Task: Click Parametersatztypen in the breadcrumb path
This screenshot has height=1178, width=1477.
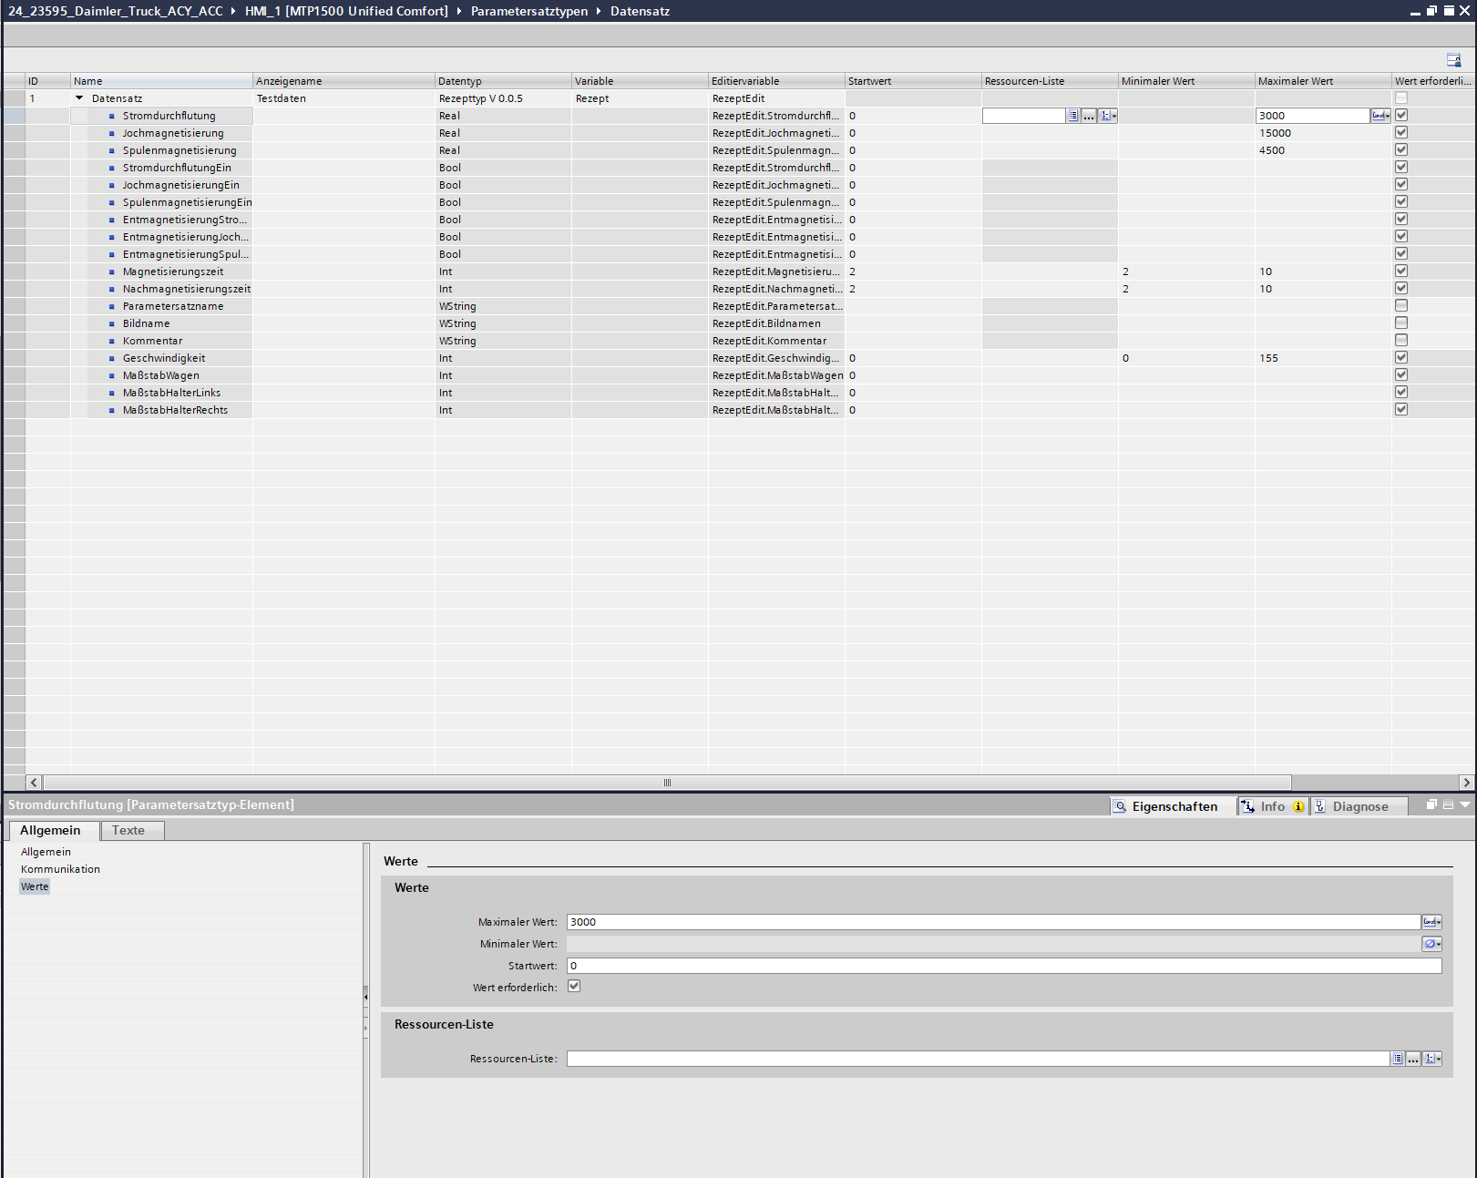Action: 528,11
